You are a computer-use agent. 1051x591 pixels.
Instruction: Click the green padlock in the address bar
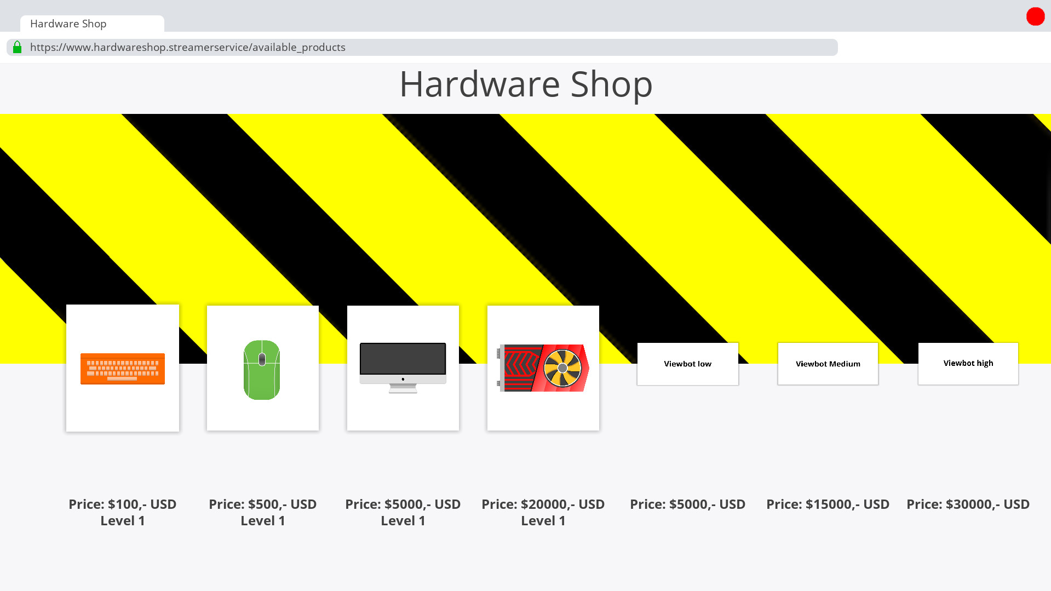click(17, 47)
